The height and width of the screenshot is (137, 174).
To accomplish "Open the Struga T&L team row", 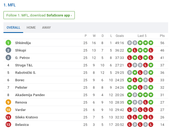I will pos(86,65).
